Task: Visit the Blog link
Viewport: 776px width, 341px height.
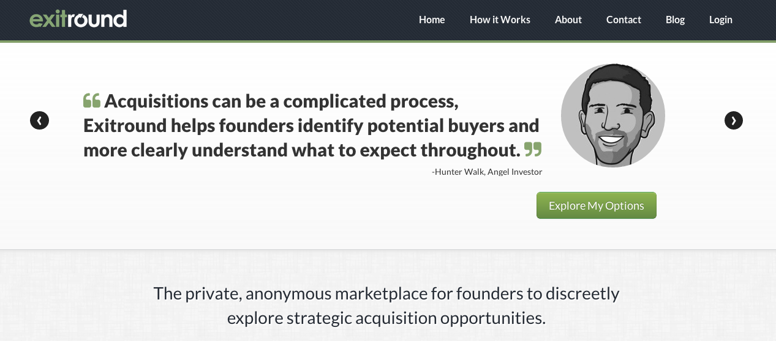Action: [675, 20]
